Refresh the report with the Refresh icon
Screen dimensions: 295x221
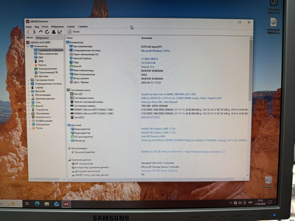click(47, 32)
